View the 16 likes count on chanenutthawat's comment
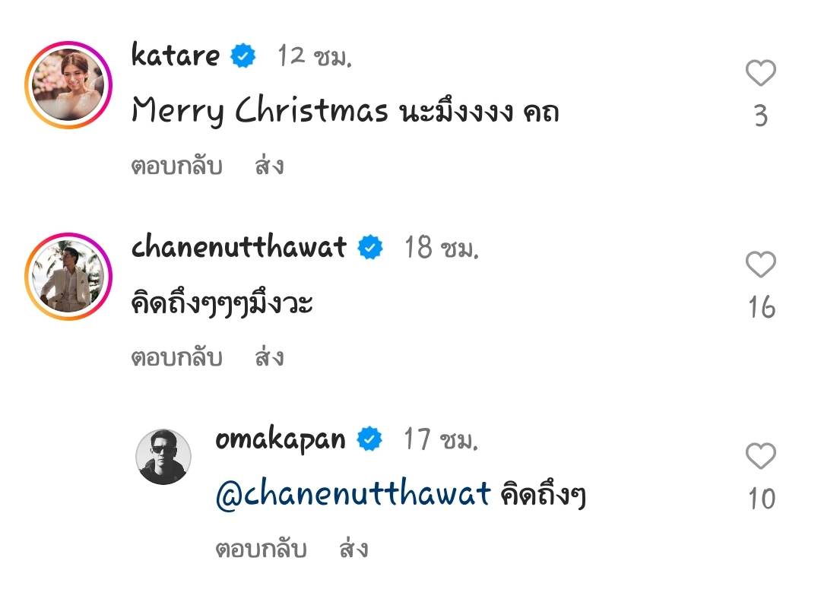 coord(762,307)
